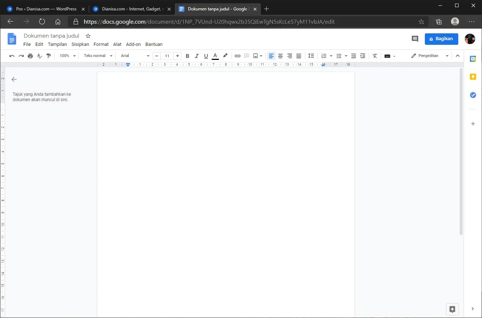482x318 pixels.
Task: Add a comment with the comment icon
Action: coord(247,56)
